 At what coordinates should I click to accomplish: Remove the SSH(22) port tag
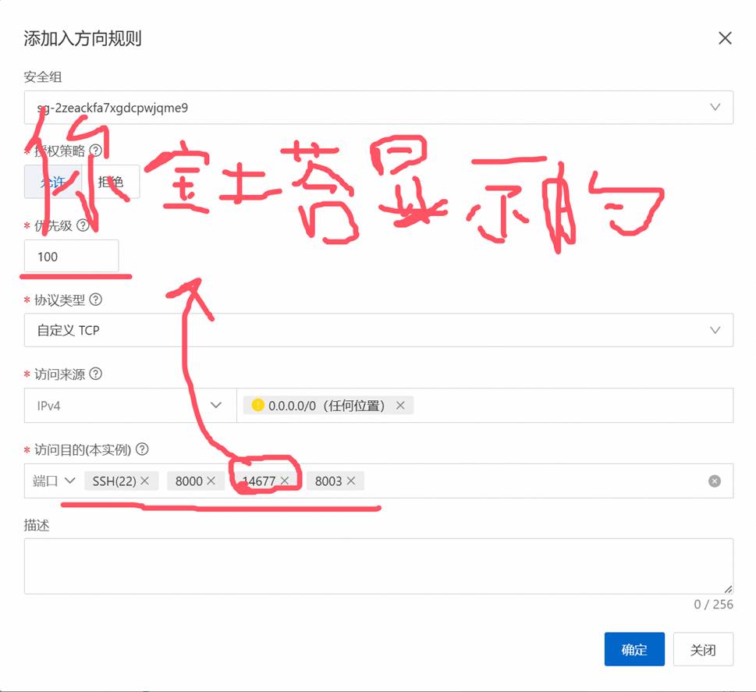(144, 481)
